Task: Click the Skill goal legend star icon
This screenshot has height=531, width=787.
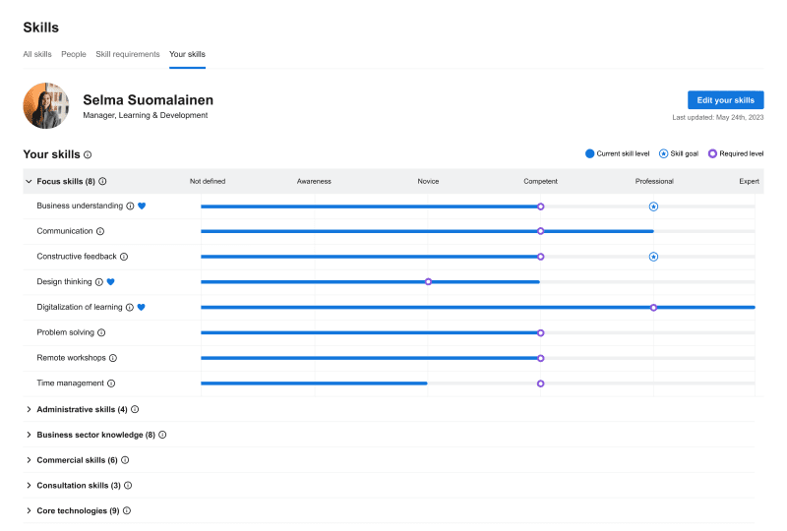Action: [663, 153]
